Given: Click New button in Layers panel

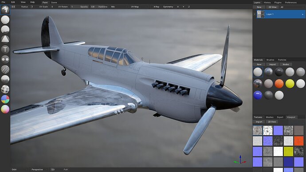Looking at the screenshot, I should point(259,7).
